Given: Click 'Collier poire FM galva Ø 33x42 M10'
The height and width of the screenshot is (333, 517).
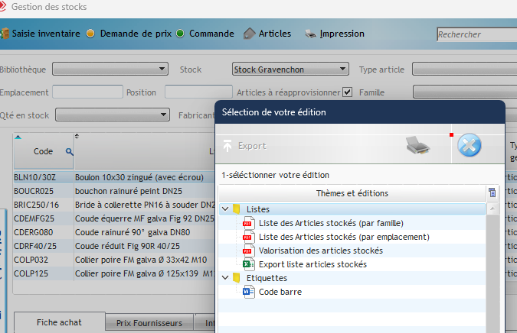Looking at the screenshot, I should click(141, 260).
